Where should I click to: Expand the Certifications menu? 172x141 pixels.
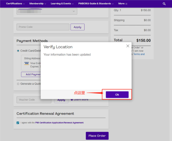click(x=15, y=4)
